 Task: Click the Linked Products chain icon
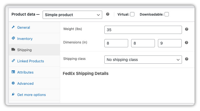pos(13,61)
